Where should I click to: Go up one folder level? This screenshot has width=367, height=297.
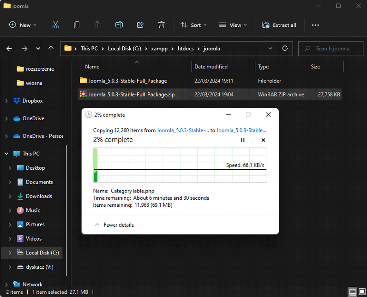coord(51,49)
